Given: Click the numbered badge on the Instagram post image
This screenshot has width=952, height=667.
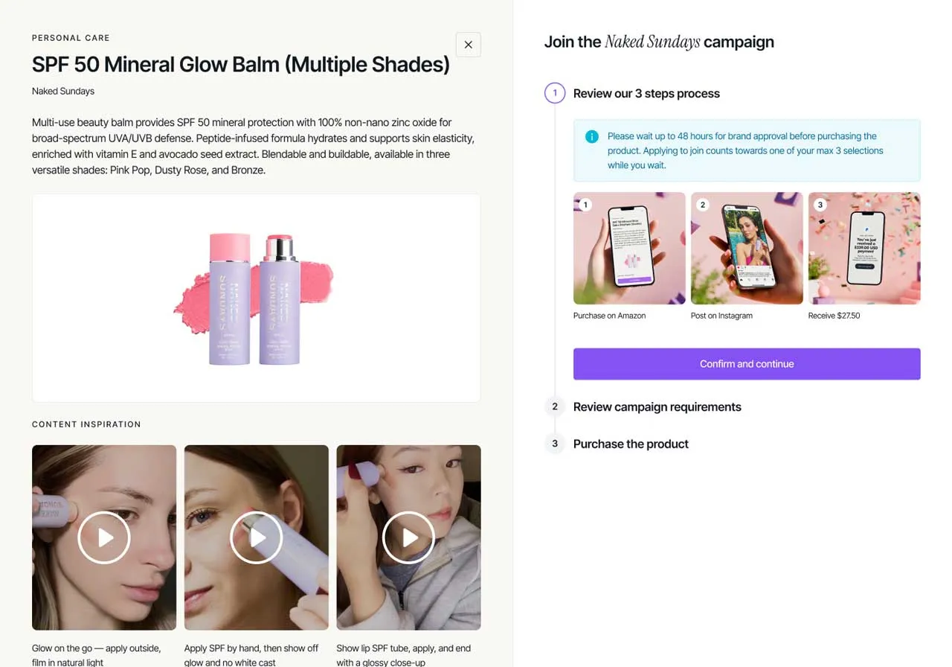Looking at the screenshot, I should click(x=702, y=204).
